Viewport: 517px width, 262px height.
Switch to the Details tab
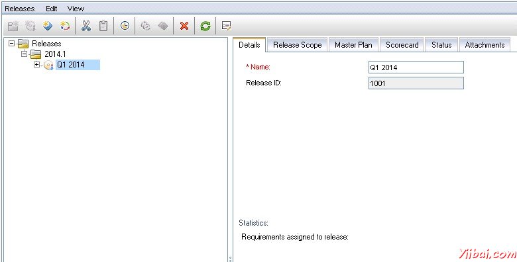(x=249, y=45)
